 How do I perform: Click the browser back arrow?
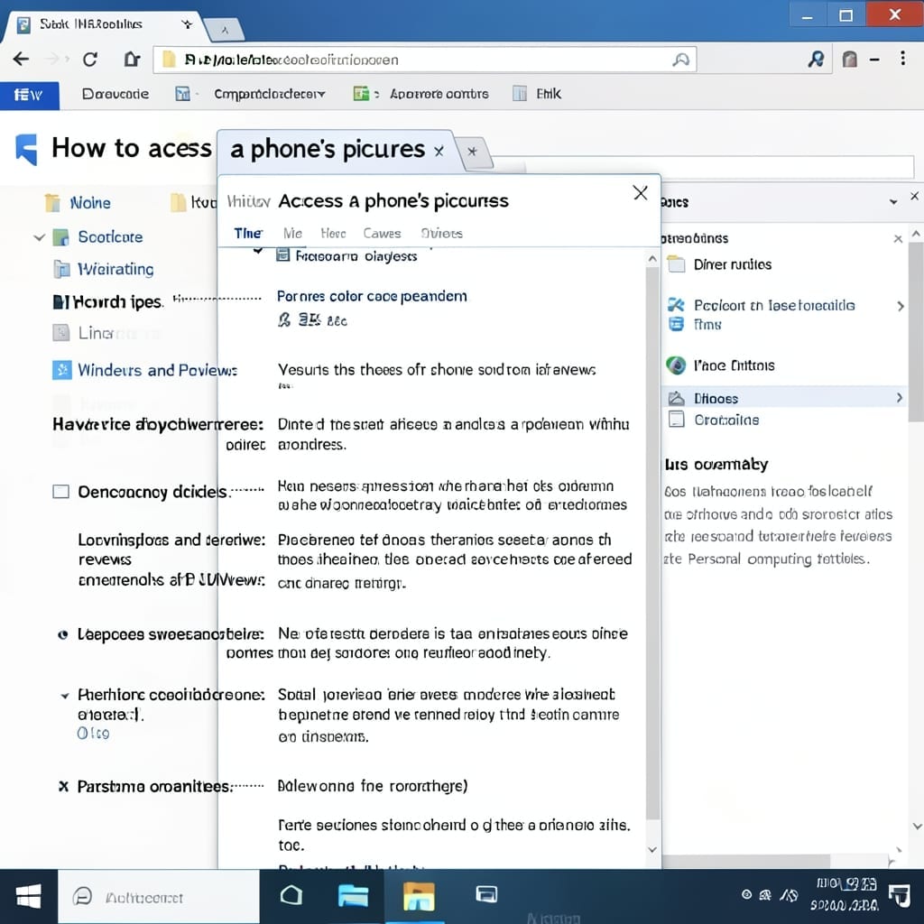point(22,59)
